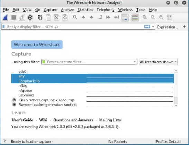This screenshot has height=145, width=189.
Task: Start capturing packets with shark fin icon
Action: tap(6, 18)
